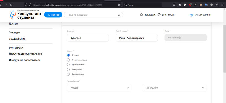Click the star icon next to Закладки
The image size is (226, 103).
pos(142,15)
